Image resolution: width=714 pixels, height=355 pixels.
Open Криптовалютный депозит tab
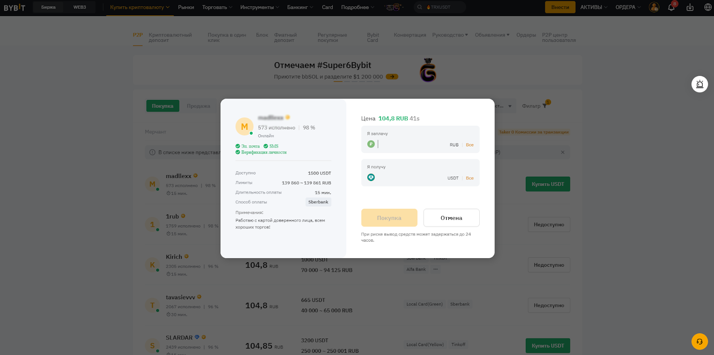tap(170, 37)
